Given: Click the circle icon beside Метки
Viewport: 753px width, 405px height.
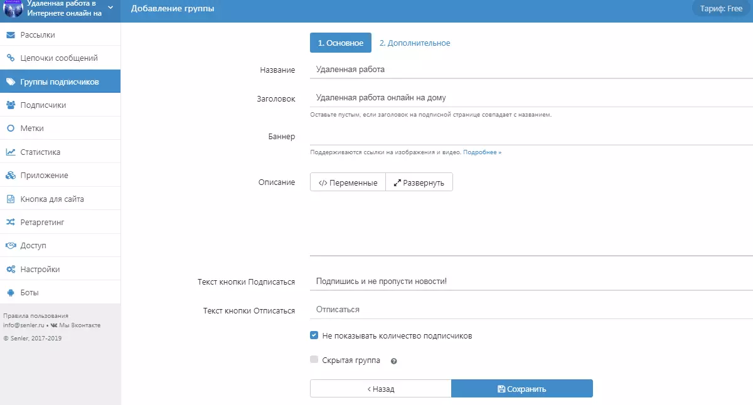Looking at the screenshot, I should [x=10, y=128].
